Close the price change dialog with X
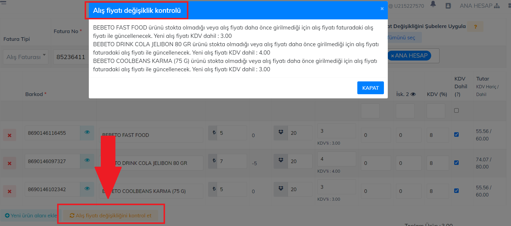Screen dimensions: 511x226 [382, 9]
